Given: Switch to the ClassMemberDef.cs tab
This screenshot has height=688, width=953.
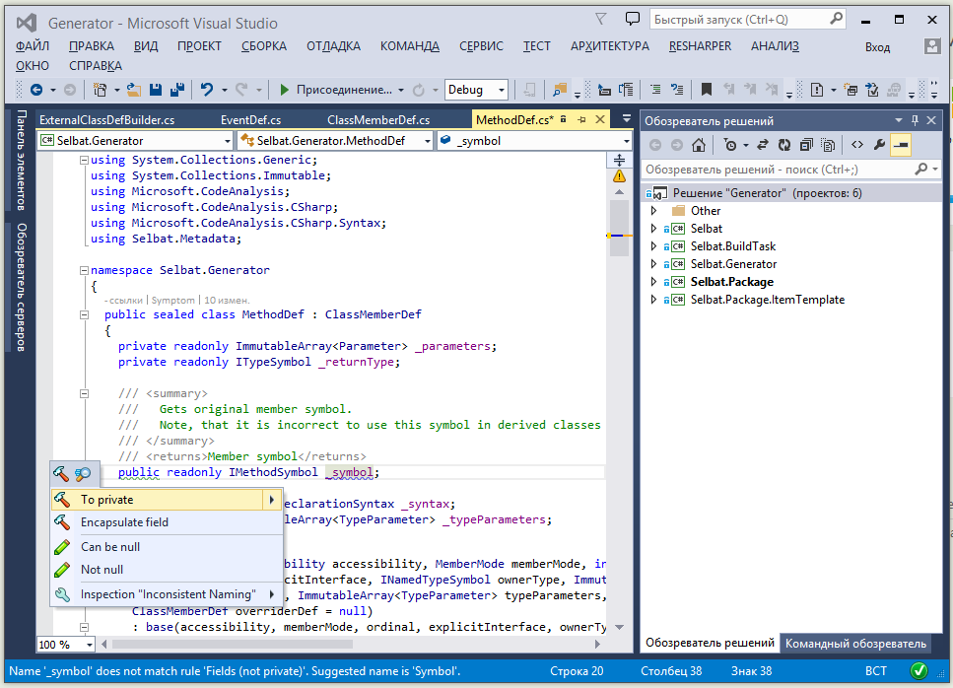Looking at the screenshot, I should (x=377, y=120).
